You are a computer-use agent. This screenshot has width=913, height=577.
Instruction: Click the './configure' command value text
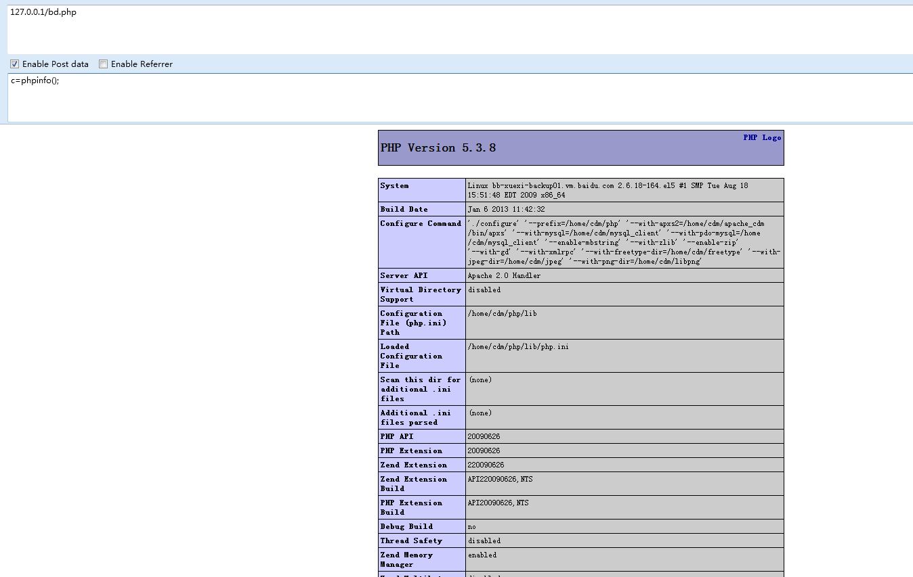[x=624, y=242]
